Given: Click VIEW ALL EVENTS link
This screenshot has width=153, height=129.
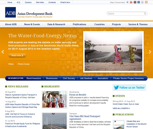Looking at the screenshot, I should 121,108.
